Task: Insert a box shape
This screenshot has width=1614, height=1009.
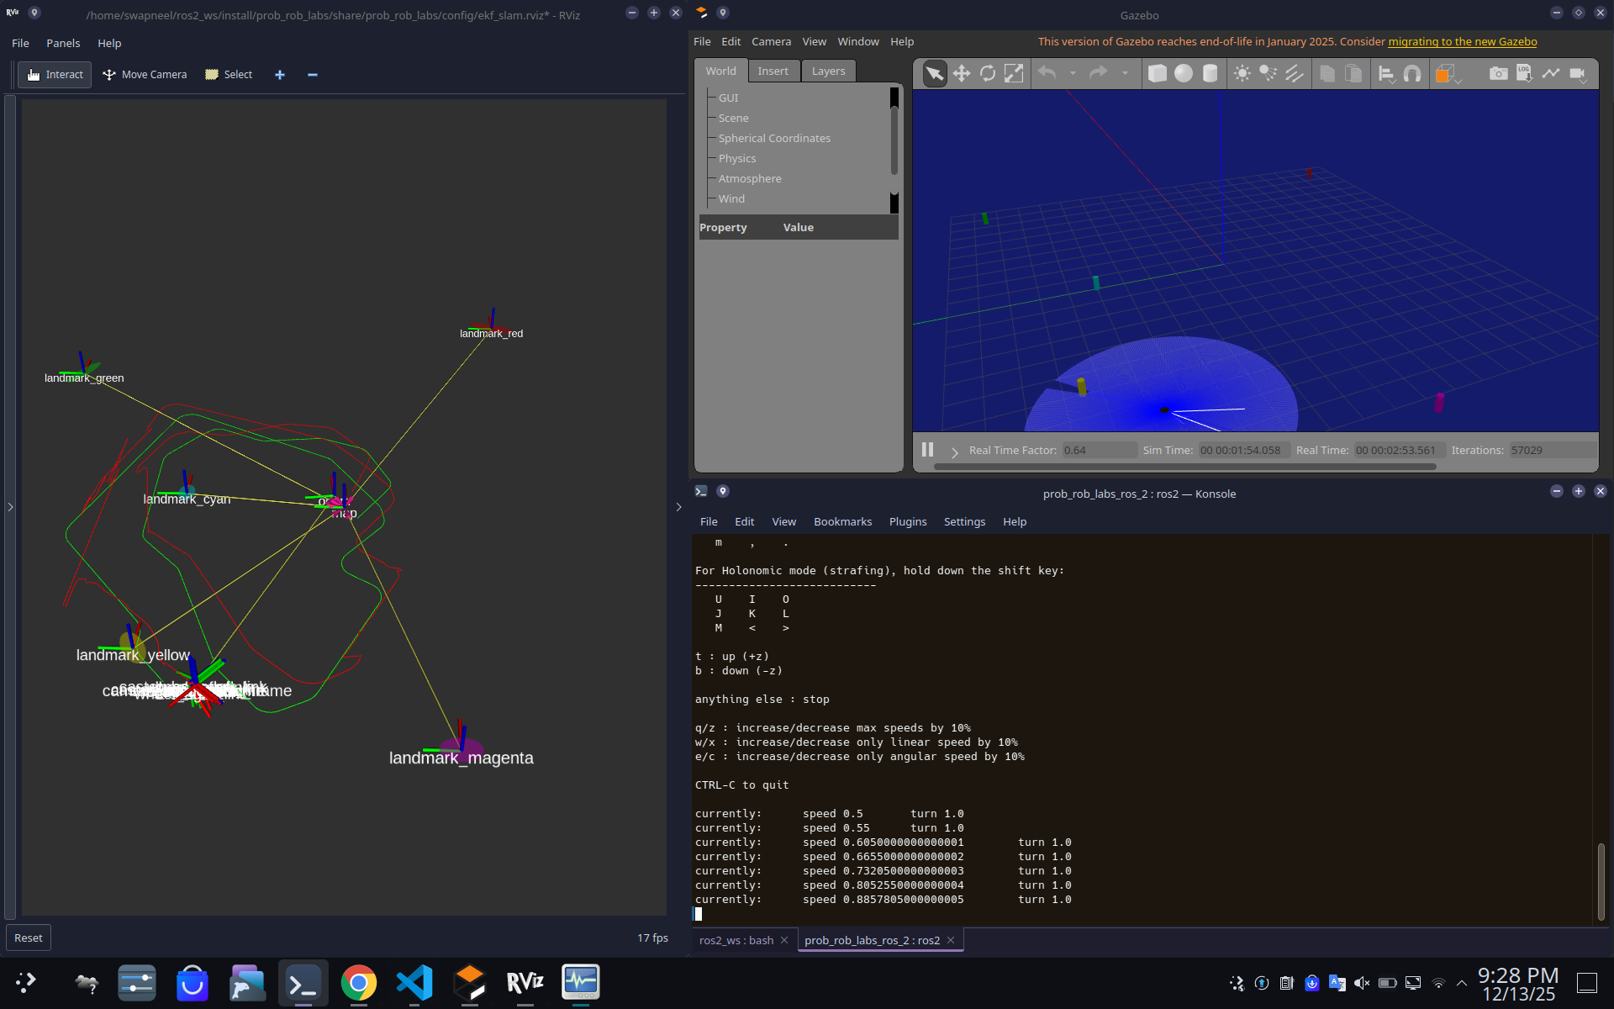Action: pyautogui.click(x=1157, y=74)
